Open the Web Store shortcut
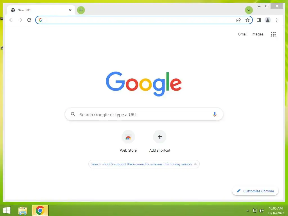This screenshot has width=288, height=216. pyautogui.click(x=128, y=141)
